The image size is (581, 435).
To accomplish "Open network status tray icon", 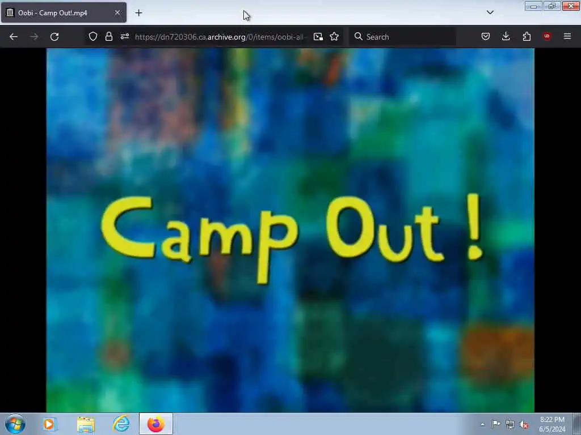I will [x=510, y=424].
